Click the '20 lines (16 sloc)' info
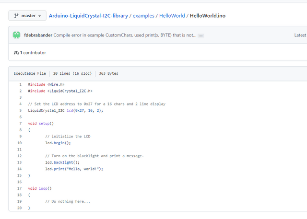This screenshot has height=219, width=307. pos(72,73)
